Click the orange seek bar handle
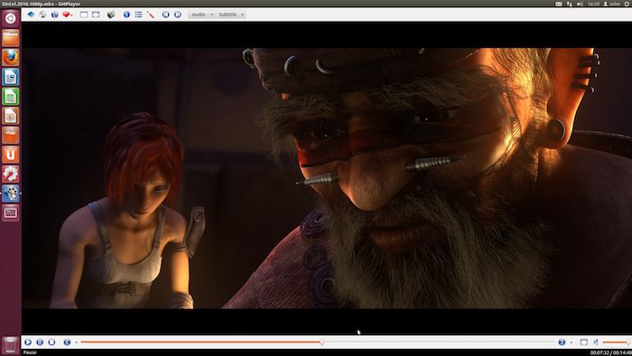The height and width of the screenshot is (356, 632). coord(321,342)
